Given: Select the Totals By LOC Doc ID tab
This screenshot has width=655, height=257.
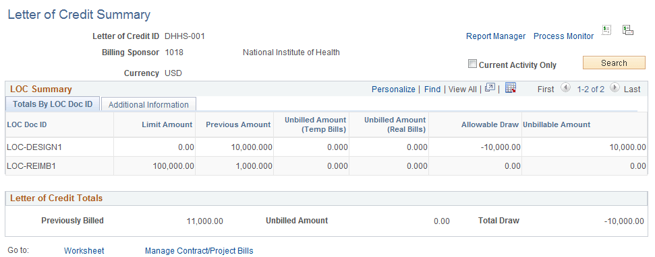Looking at the screenshot, I should pos(53,104).
